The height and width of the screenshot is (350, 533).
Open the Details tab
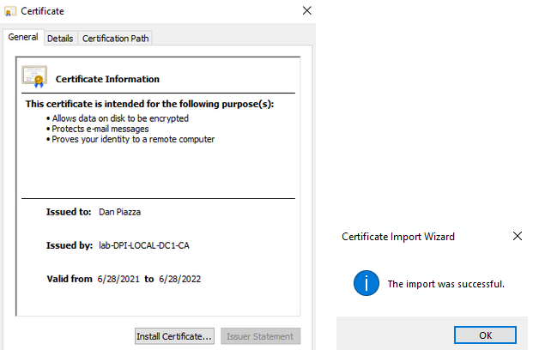(x=60, y=39)
